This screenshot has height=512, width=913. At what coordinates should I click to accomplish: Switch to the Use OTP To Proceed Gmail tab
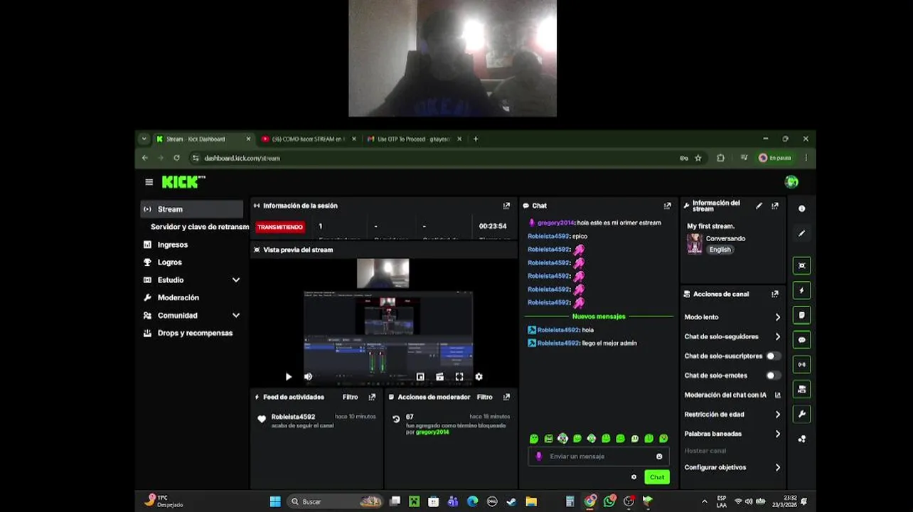[x=414, y=139]
